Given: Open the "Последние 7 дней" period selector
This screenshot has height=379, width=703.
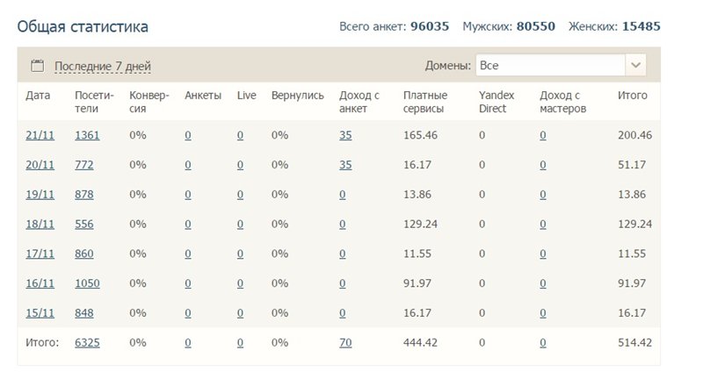Looking at the screenshot, I should tap(103, 67).
